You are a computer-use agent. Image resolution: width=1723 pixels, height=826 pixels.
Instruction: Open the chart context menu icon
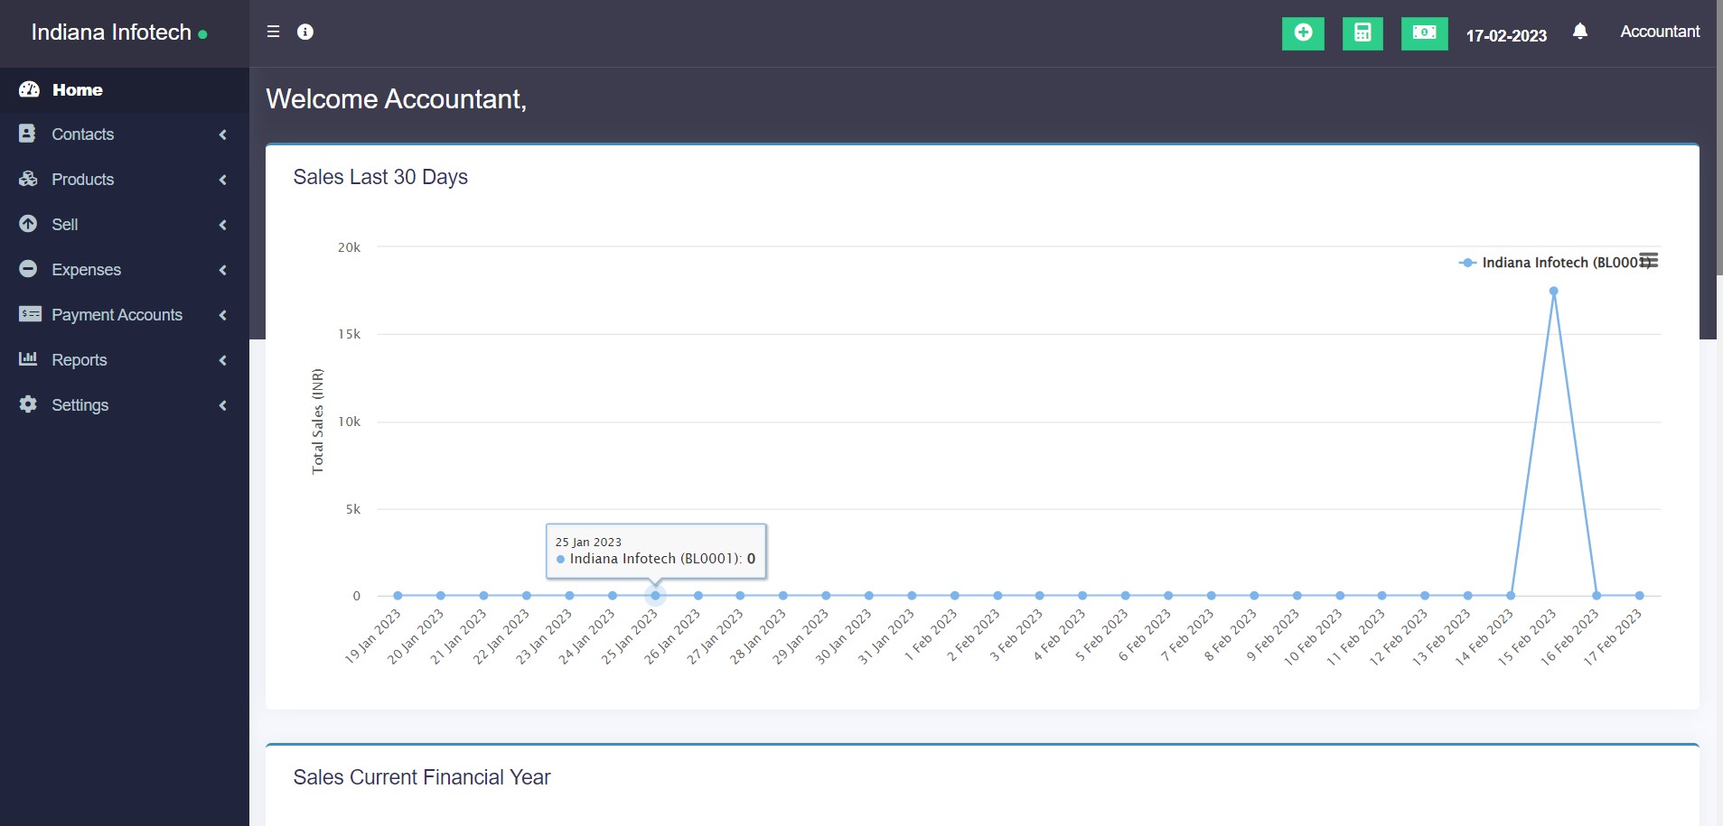pos(1649,260)
